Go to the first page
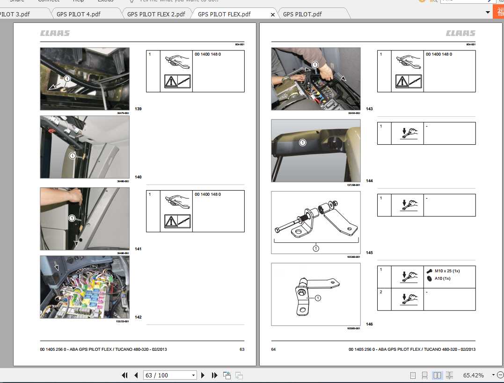This screenshot has width=504, height=383. (125, 375)
